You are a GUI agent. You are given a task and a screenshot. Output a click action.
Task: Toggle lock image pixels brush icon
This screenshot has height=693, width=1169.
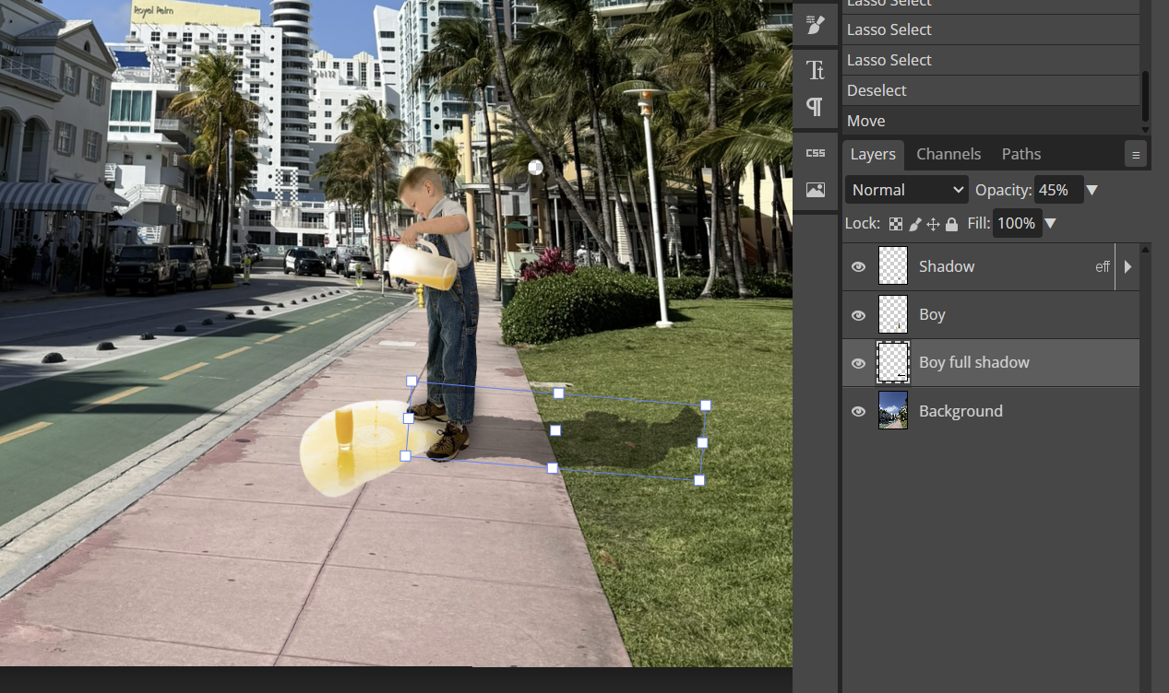(x=915, y=224)
